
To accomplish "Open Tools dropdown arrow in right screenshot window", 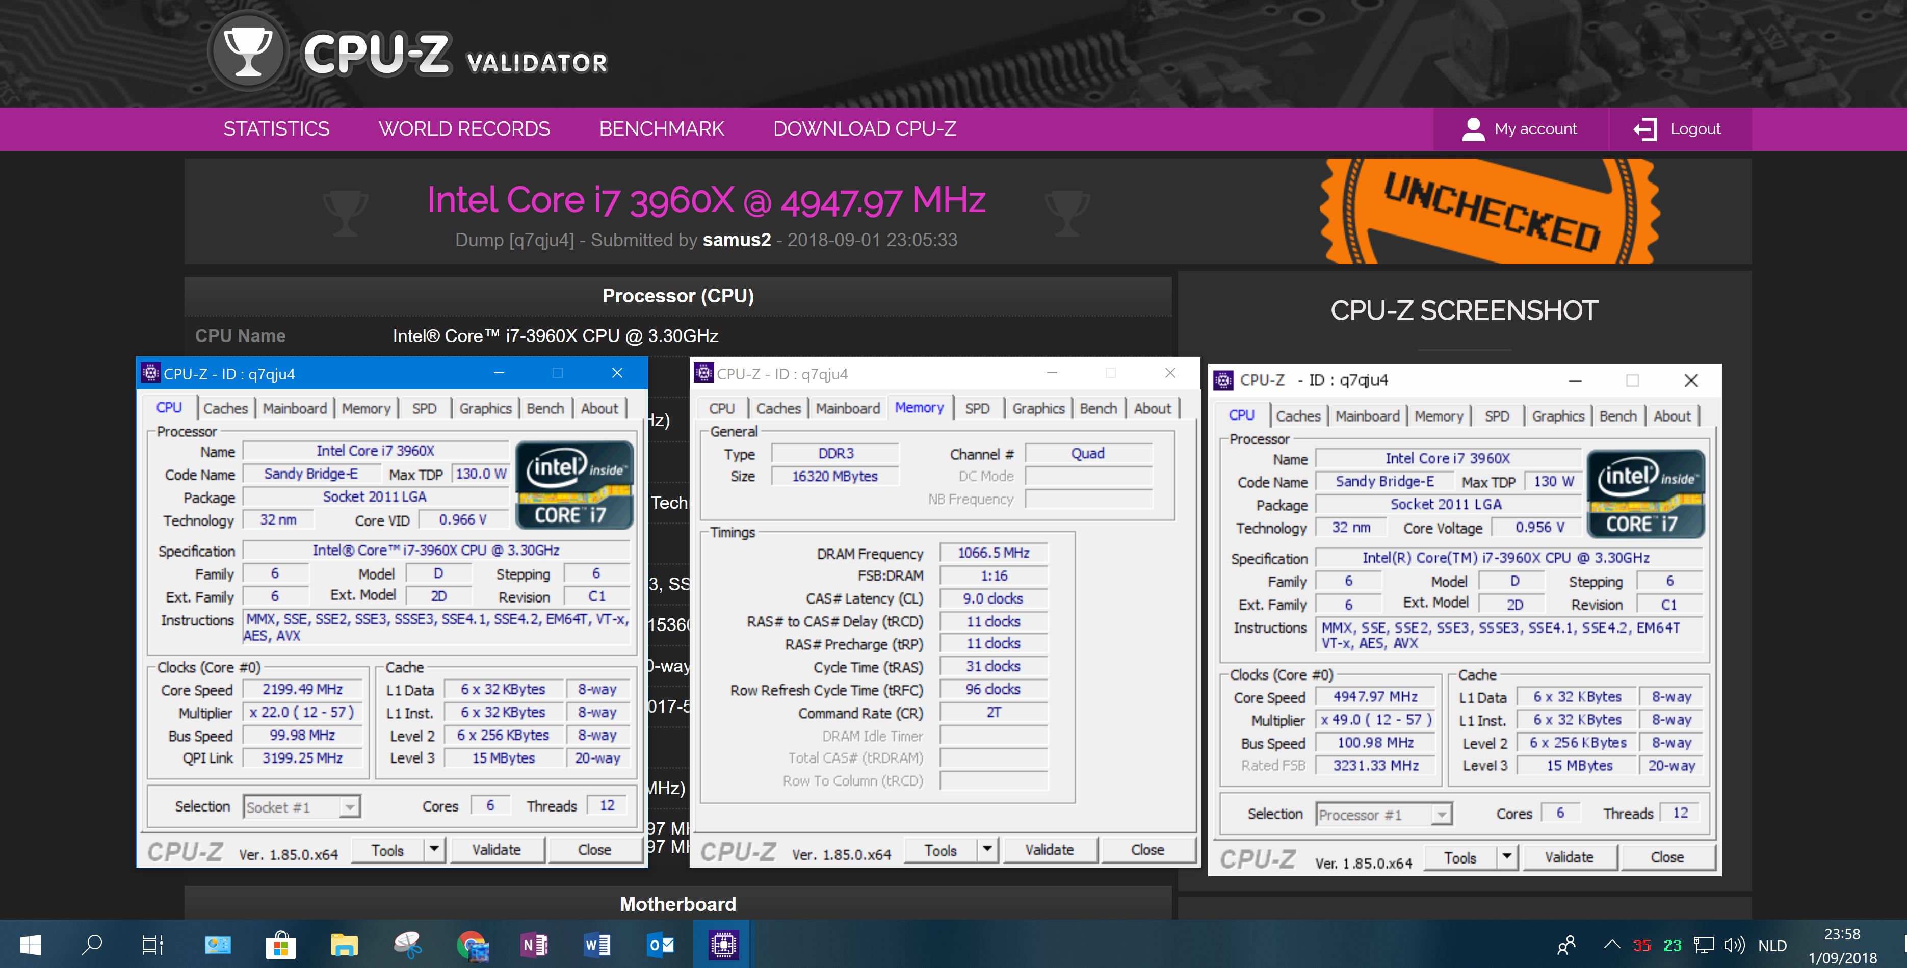I will pyautogui.click(x=1506, y=857).
